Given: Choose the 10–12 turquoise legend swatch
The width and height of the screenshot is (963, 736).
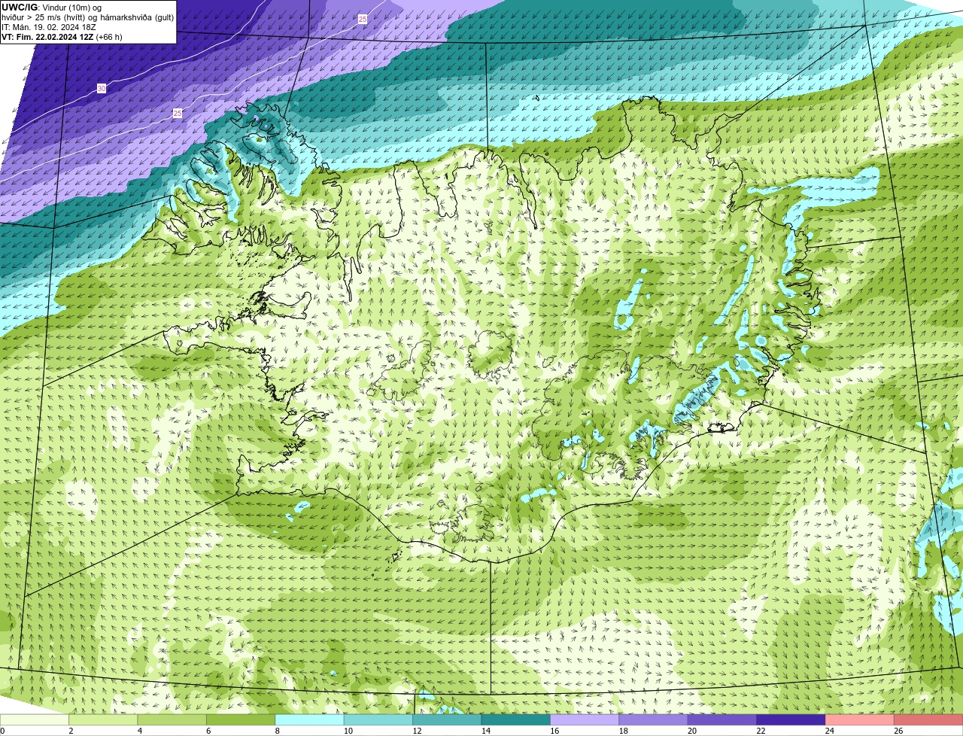Looking at the screenshot, I should 378,719.
